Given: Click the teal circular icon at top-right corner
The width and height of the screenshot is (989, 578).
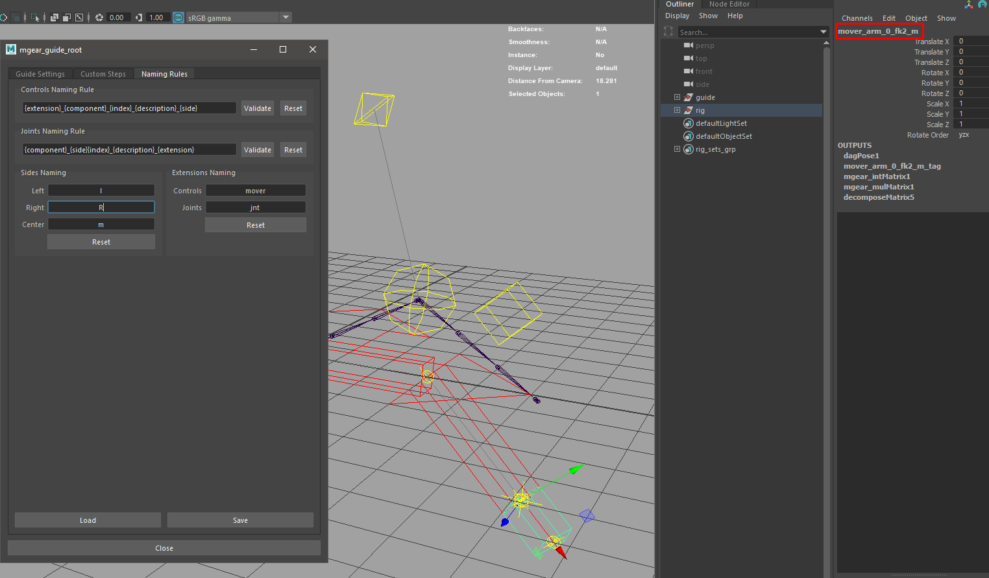Looking at the screenshot, I should coord(983,4).
